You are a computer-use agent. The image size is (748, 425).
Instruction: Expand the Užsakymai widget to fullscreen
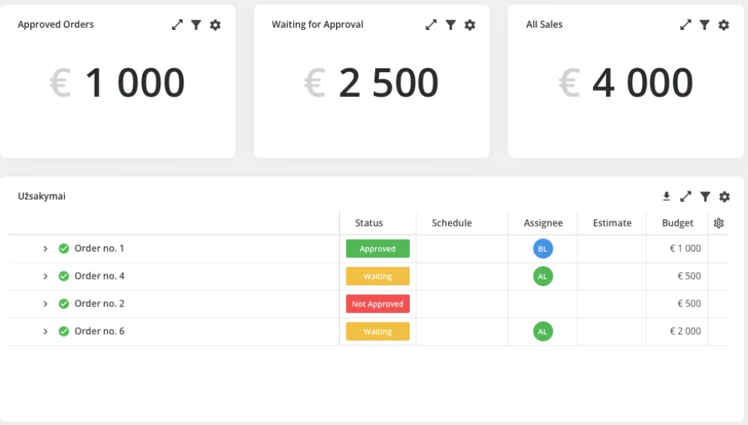tap(686, 196)
